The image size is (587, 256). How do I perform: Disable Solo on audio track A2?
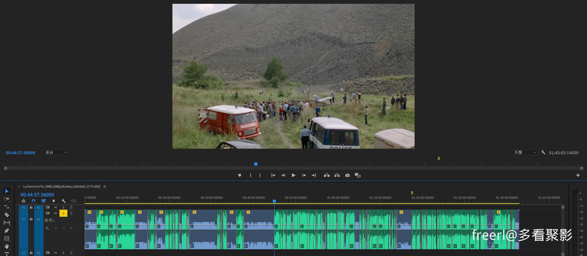(x=63, y=213)
